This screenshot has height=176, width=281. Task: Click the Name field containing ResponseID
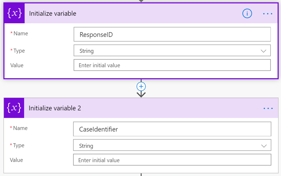(x=172, y=34)
